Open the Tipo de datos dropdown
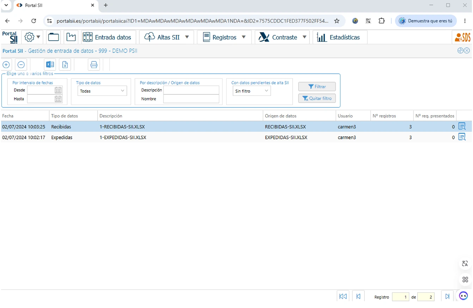473x308 pixels. tap(102, 91)
